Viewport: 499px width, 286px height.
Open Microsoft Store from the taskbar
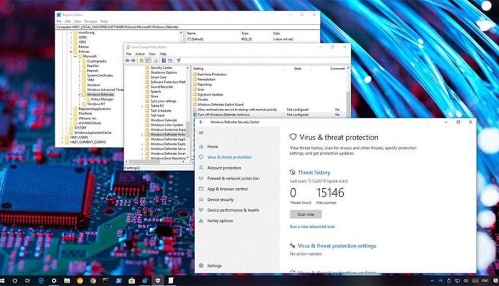[132, 281]
